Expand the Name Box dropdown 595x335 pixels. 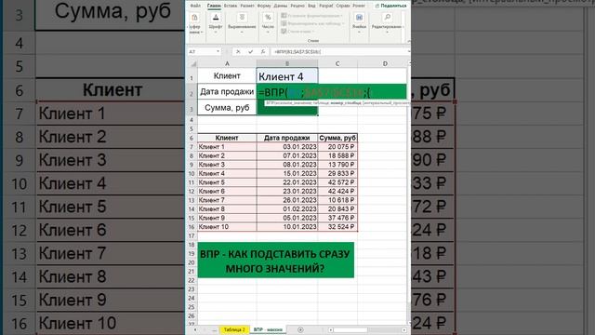coord(218,52)
